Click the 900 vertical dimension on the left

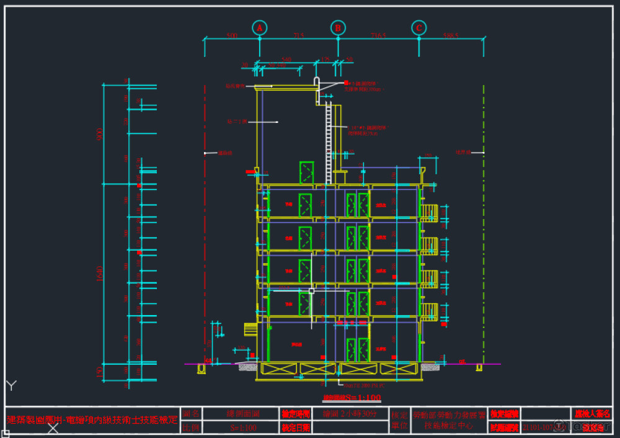point(100,134)
